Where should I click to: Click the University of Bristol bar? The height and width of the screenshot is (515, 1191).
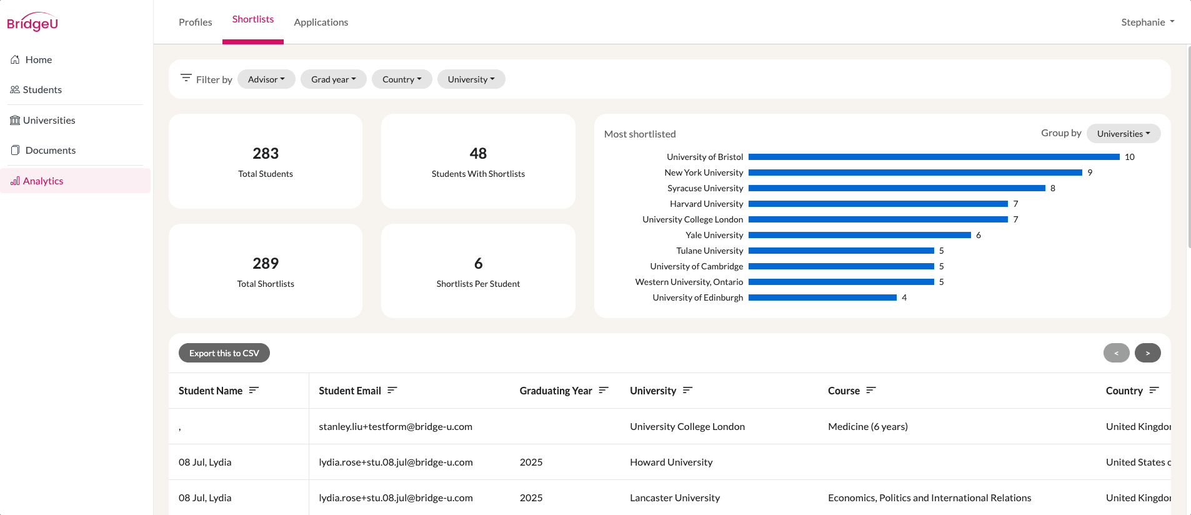coord(934,157)
